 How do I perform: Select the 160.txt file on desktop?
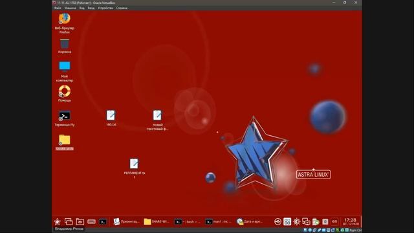point(111,115)
